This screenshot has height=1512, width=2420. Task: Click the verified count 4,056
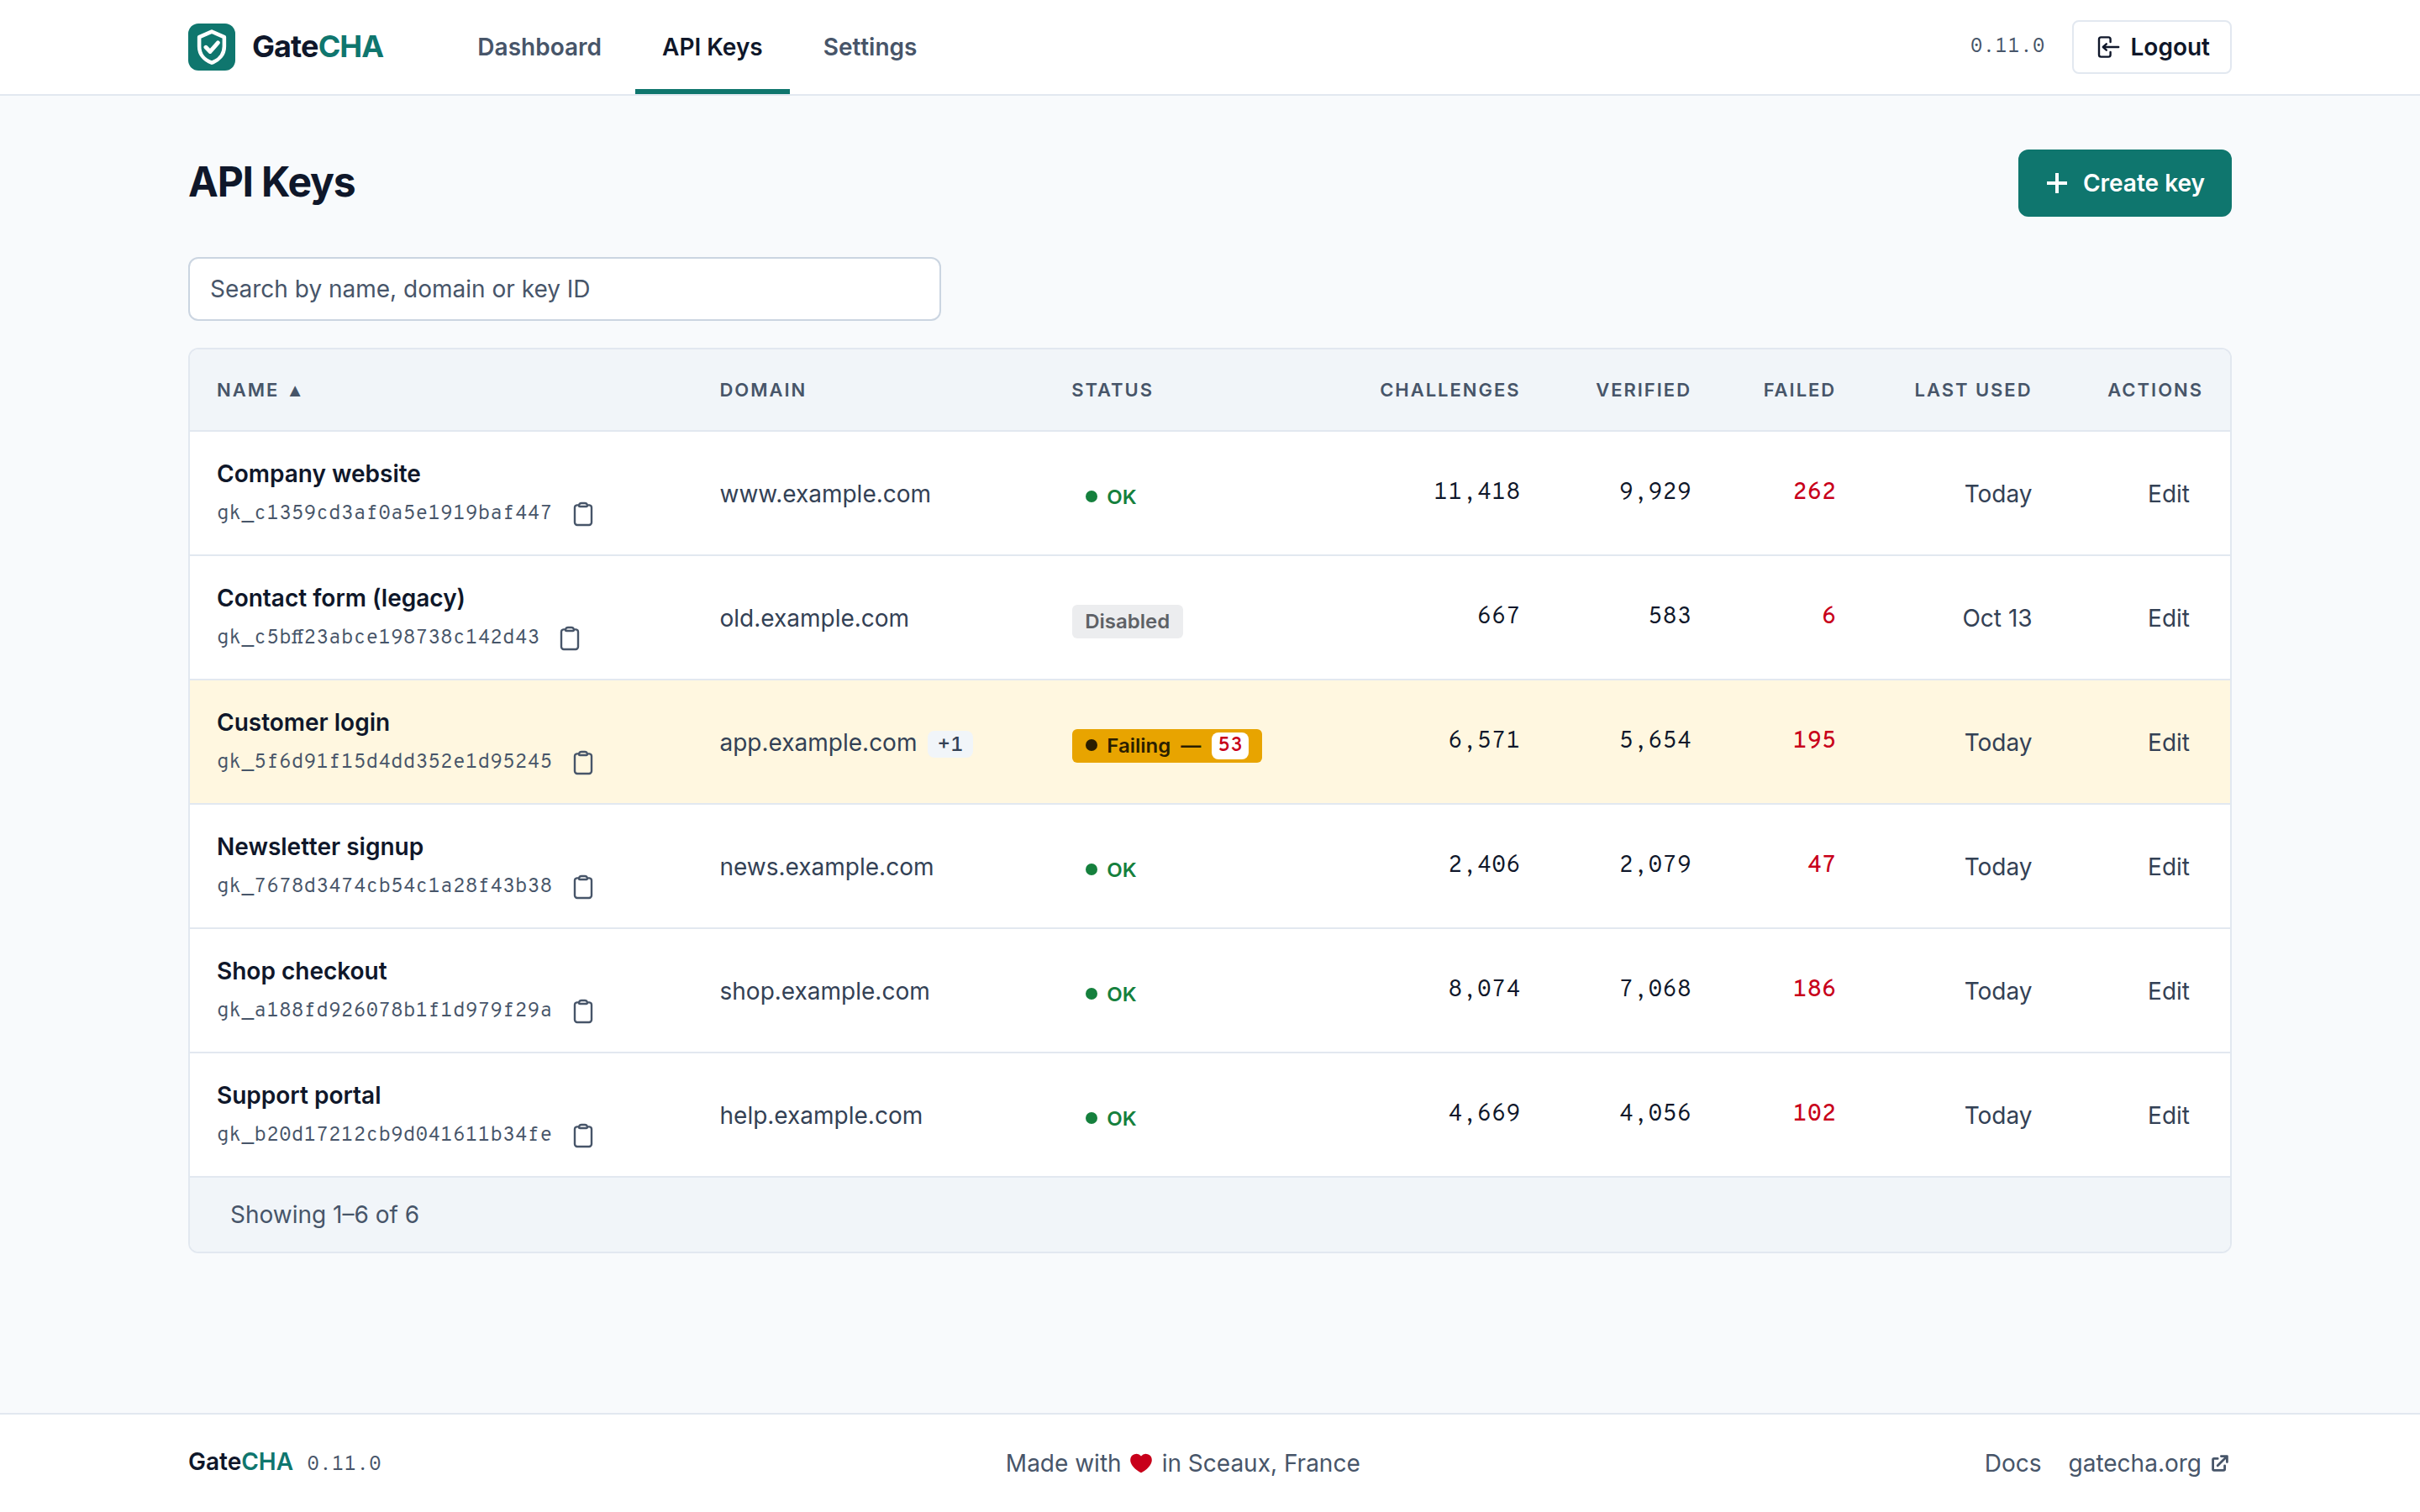[x=1655, y=1113]
